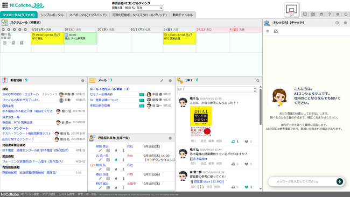Click the home icon in top toolbar
350x197 pixels.
point(321,15)
